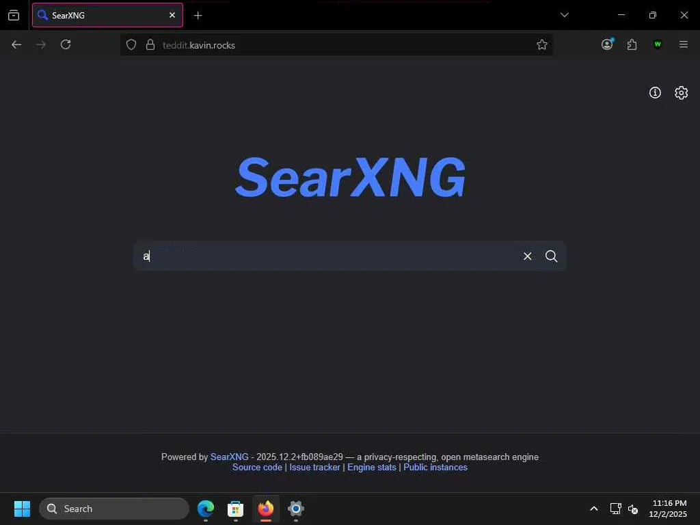The width and height of the screenshot is (700, 525).
Task: Click the SearXNG logo heading
Action: click(x=350, y=177)
